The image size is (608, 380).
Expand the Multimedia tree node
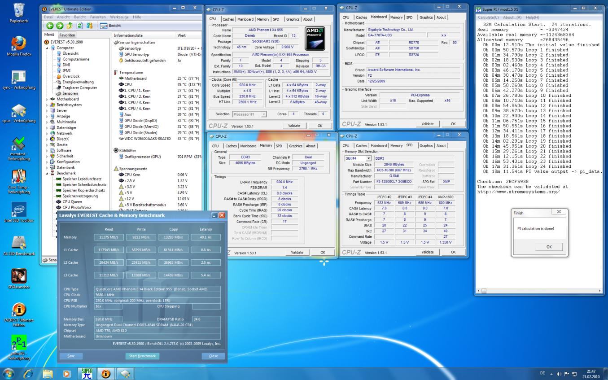pyautogui.click(x=47, y=122)
